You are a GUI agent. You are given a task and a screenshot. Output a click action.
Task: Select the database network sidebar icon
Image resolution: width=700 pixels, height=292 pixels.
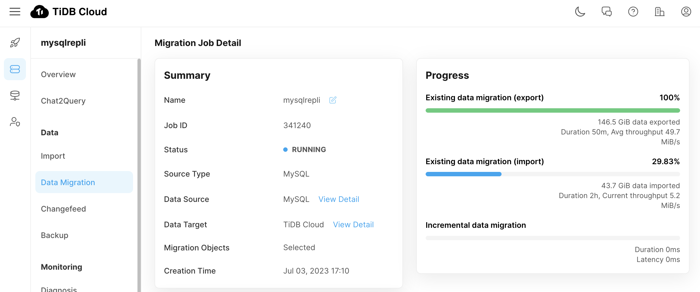15,95
